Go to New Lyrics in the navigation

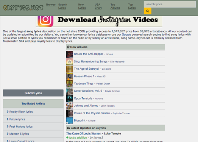[x=82, y=6]
